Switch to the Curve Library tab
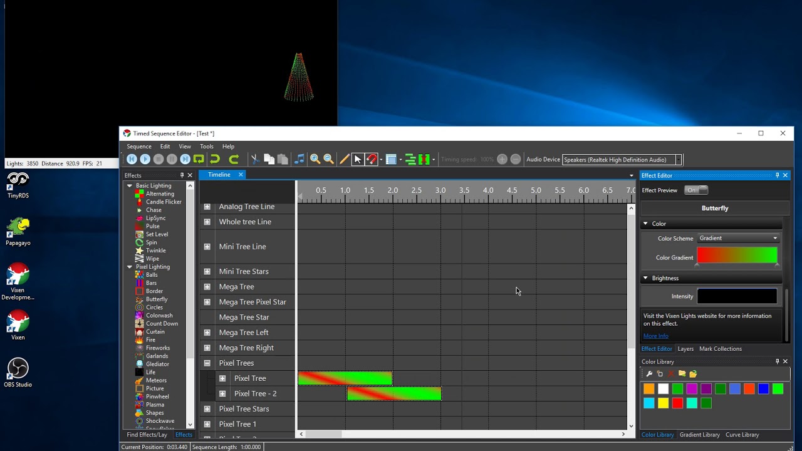The height and width of the screenshot is (451, 802). pos(742,435)
